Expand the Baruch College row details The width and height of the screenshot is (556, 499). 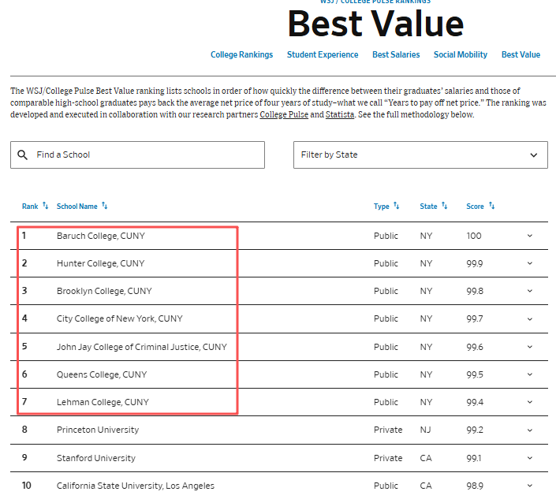[529, 236]
